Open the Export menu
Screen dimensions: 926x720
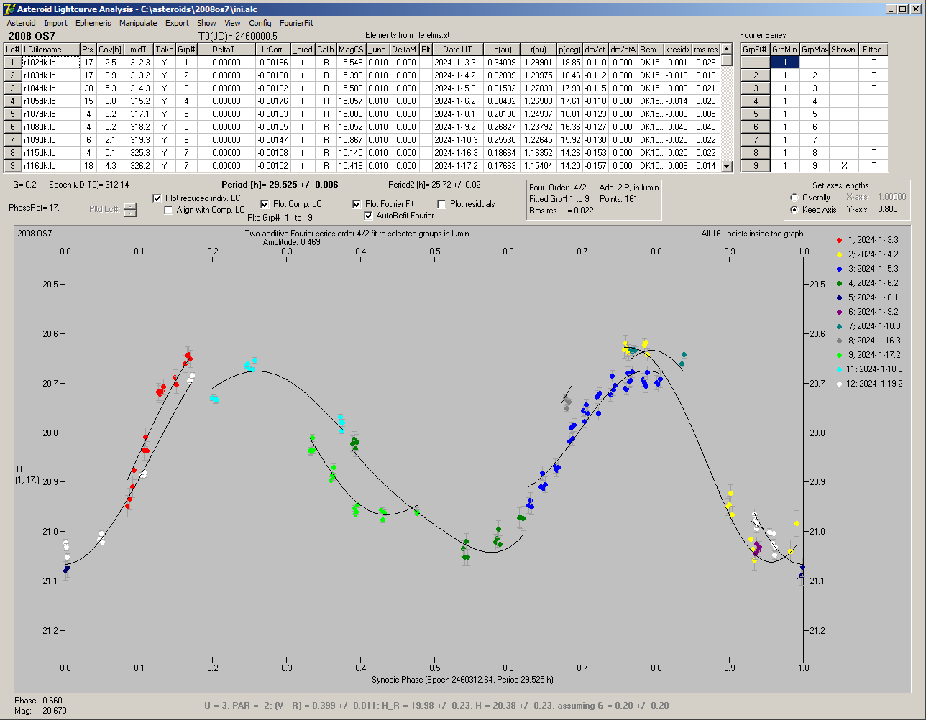[177, 23]
